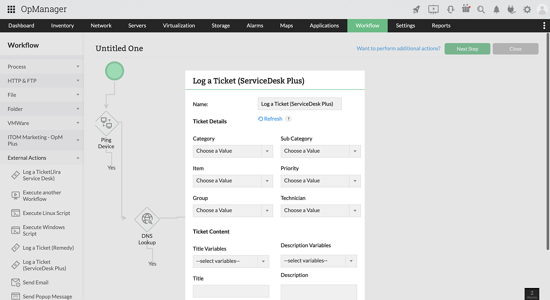Click the Refresh link in Ticket Details
The image size is (550, 300).
270,119
